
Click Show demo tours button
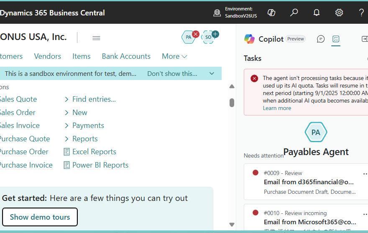click(x=40, y=217)
